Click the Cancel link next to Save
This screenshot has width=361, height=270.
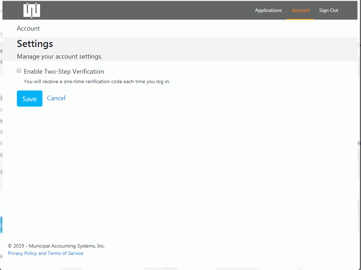(56, 98)
